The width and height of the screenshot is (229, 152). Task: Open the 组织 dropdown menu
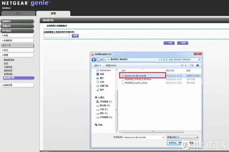click(97, 66)
